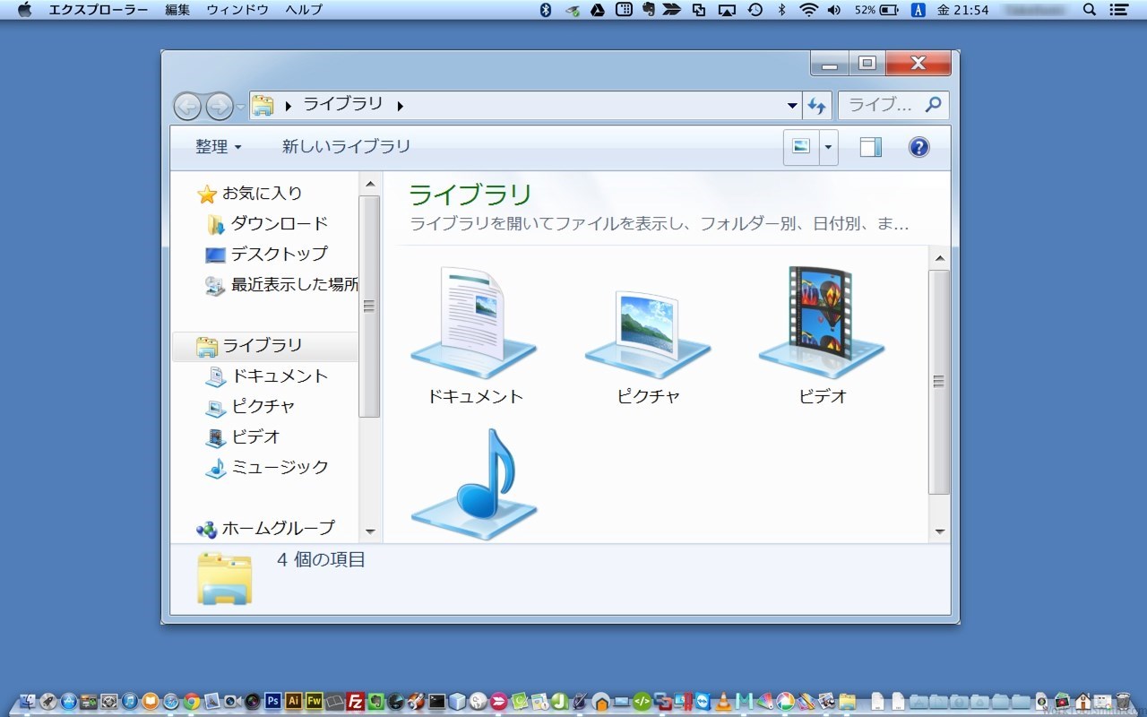The image size is (1147, 717).
Task: Expand breadcrumb arrow before ライブラリ
Action: [288, 106]
